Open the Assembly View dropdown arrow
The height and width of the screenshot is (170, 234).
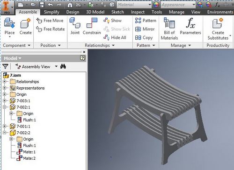(x=56, y=66)
